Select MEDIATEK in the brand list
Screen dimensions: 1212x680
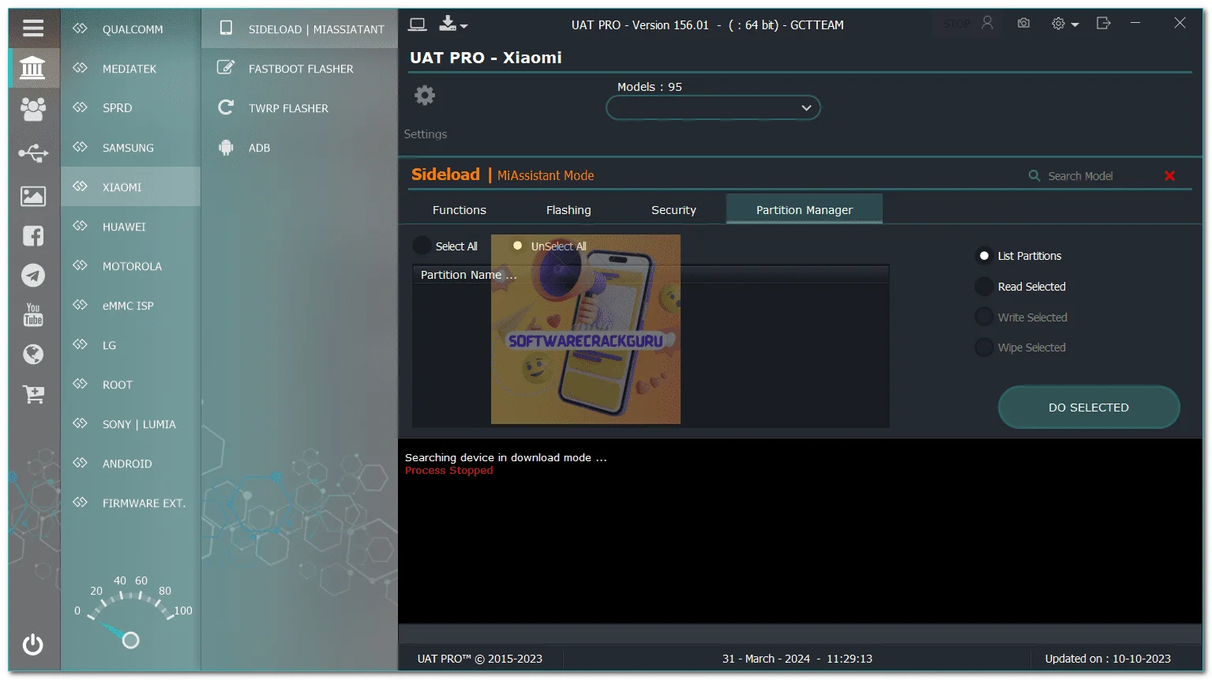(x=131, y=69)
